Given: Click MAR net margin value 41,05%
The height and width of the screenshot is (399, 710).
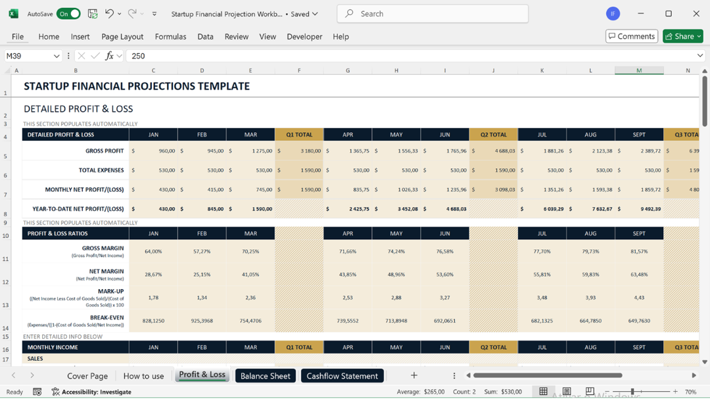Looking at the screenshot, I should tap(250, 275).
